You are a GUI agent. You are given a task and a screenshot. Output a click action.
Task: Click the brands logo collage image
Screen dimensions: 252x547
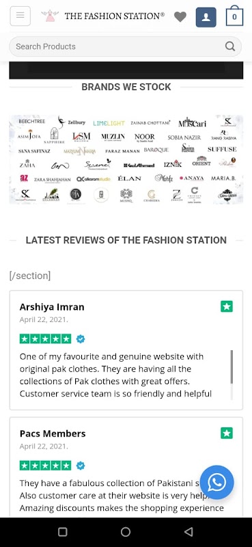[x=126, y=159]
